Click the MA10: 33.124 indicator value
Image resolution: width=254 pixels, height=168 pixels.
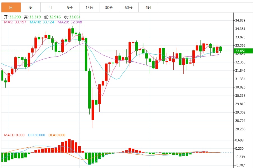pos(42,22)
